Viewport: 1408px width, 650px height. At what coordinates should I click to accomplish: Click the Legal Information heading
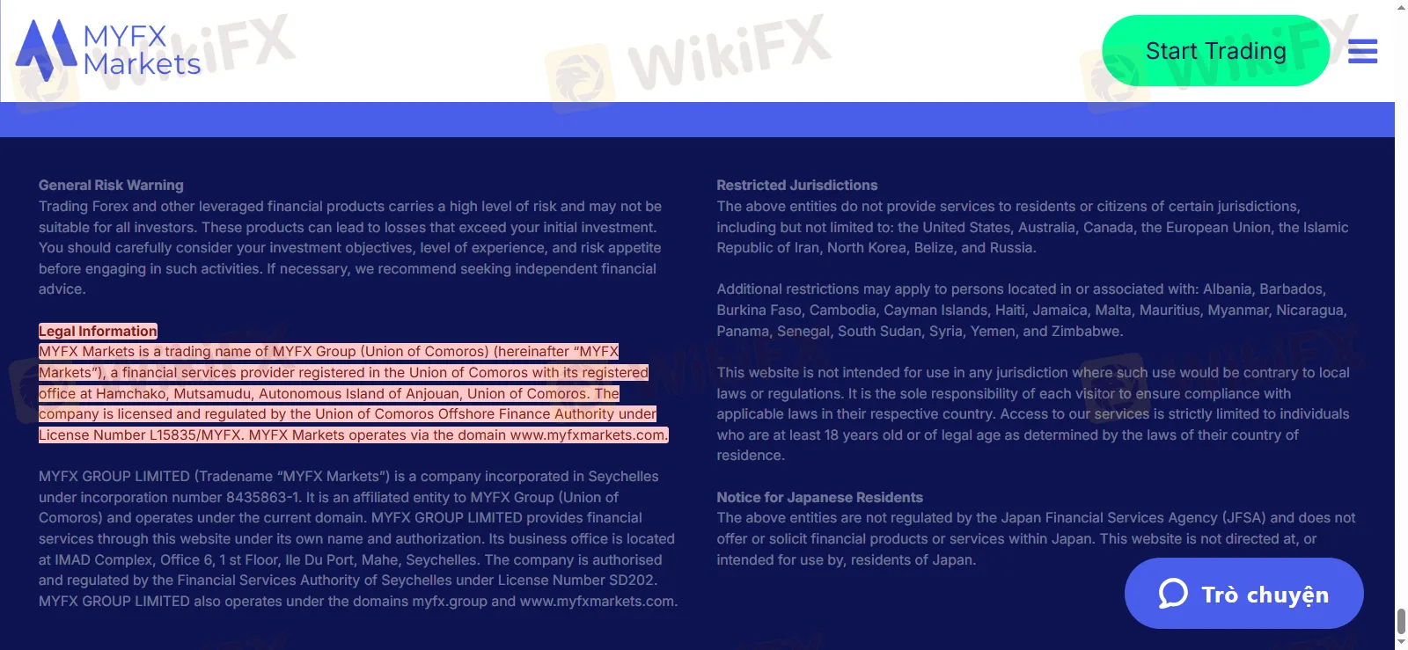(98, 331)
